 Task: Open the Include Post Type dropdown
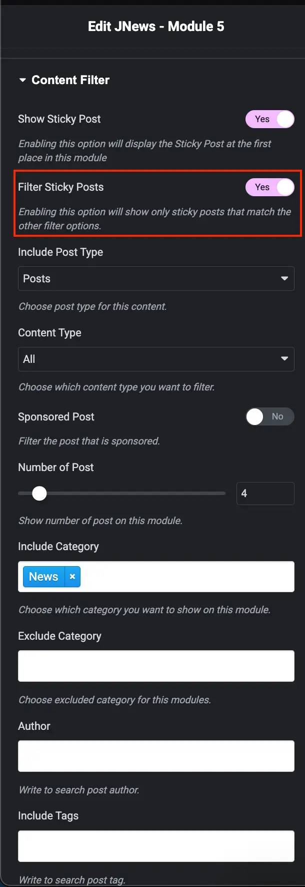coord(156,279)
